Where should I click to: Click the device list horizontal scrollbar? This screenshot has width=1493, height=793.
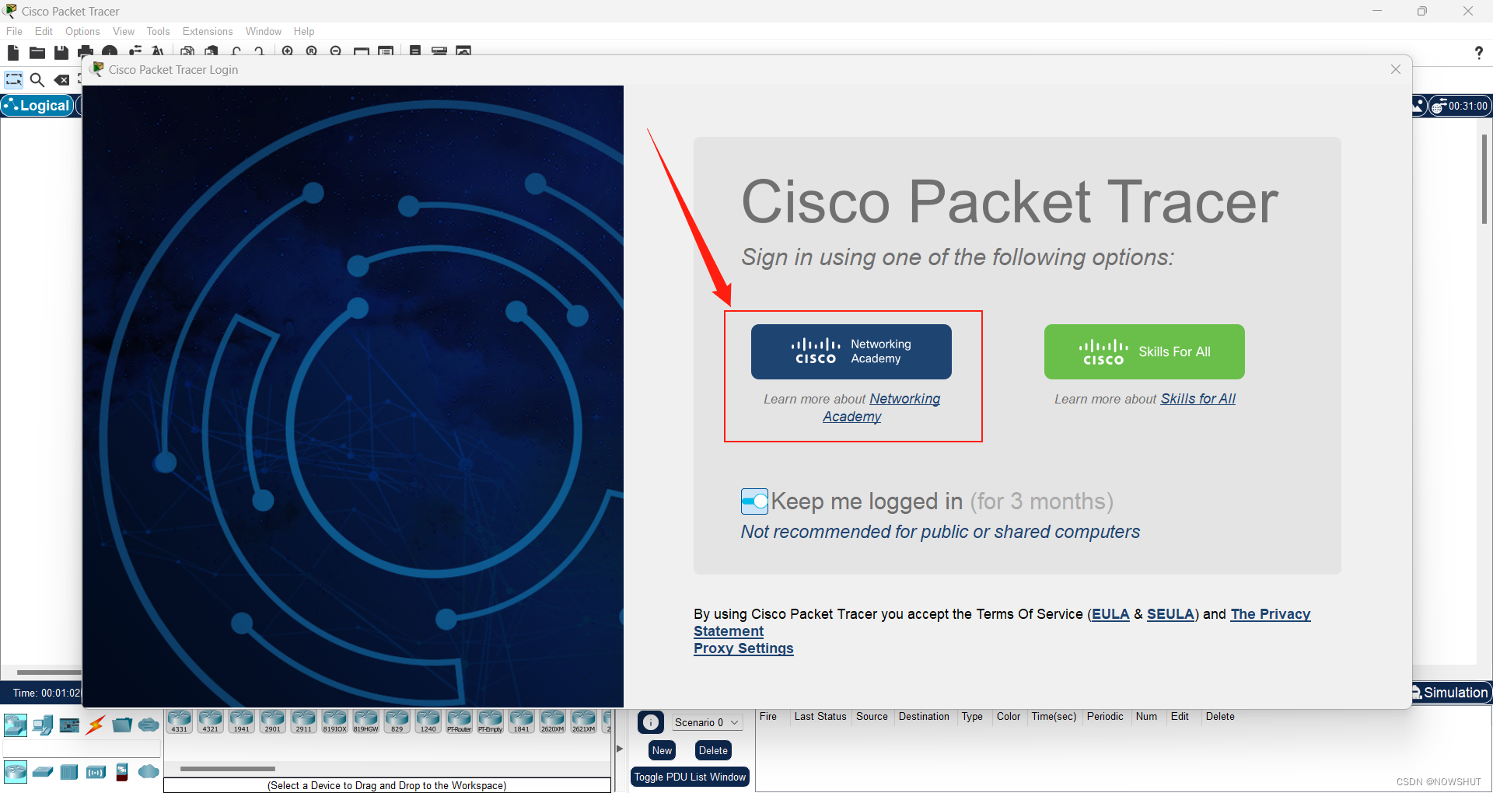pyautogui.click(x=228, y=769)
